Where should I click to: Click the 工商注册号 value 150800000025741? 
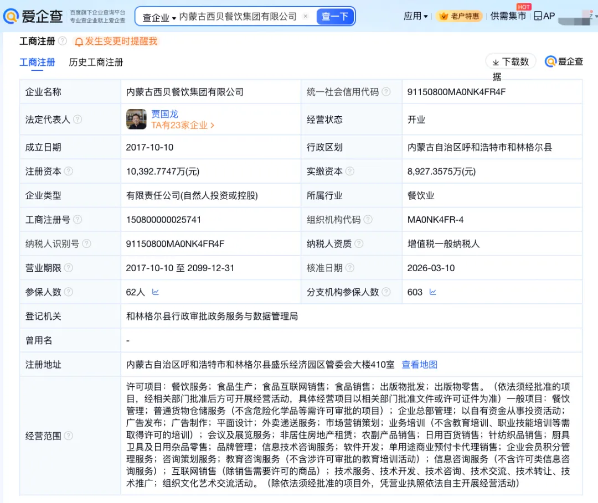(x=163, y=220)
